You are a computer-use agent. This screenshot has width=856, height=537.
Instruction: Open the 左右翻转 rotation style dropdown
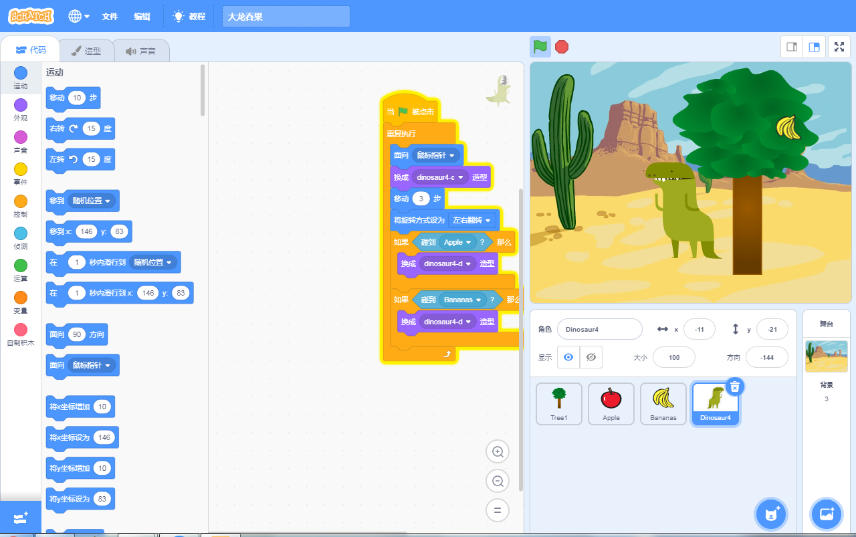[472, 220]
